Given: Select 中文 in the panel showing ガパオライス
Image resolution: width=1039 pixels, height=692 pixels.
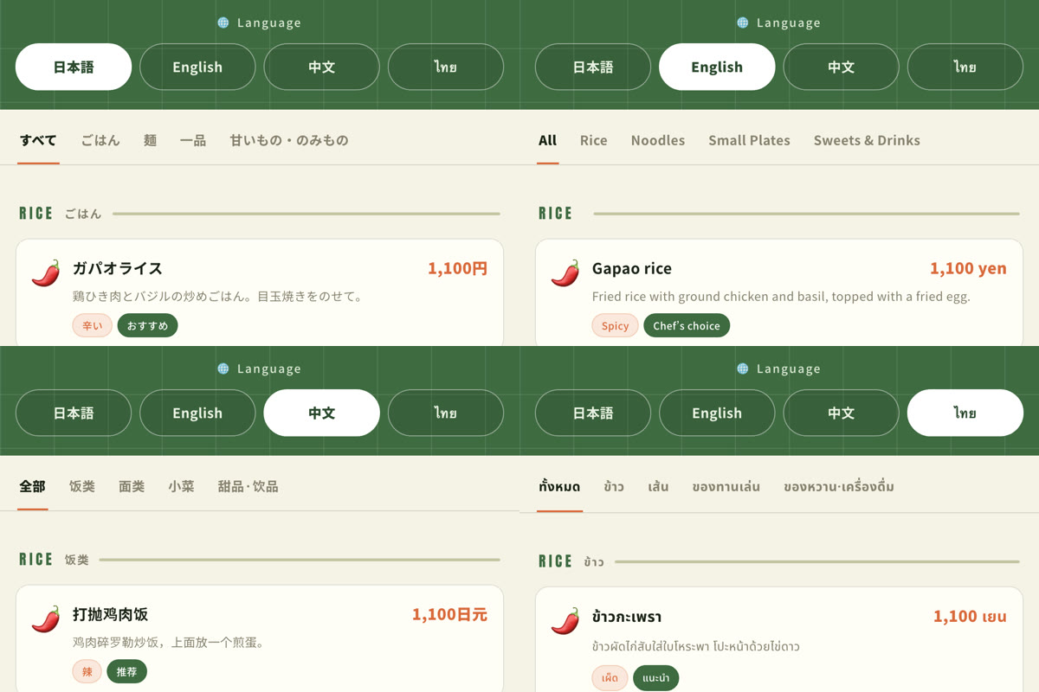Looking at the screenshot, I should [x=321, y=67].
